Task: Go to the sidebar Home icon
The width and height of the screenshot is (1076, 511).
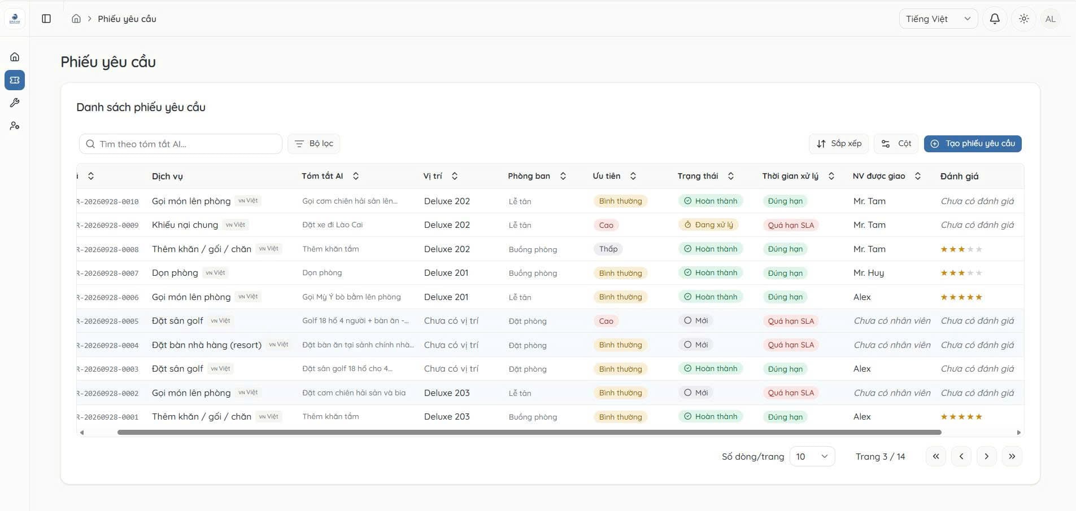Action: tap(15, 56)
